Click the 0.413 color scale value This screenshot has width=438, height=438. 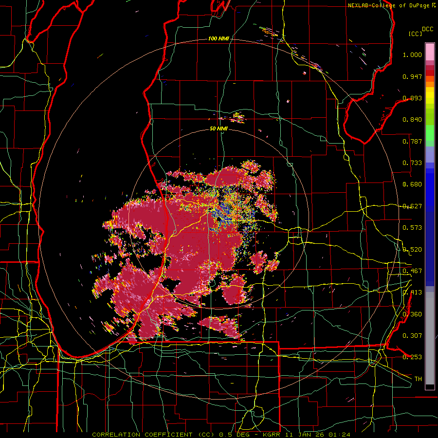pyautogui.click(x=412, y=292)
